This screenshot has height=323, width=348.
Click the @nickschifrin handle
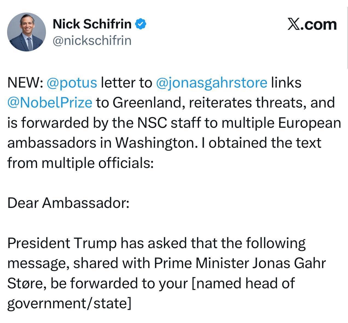pyautogui.click(x=92, y=40)
